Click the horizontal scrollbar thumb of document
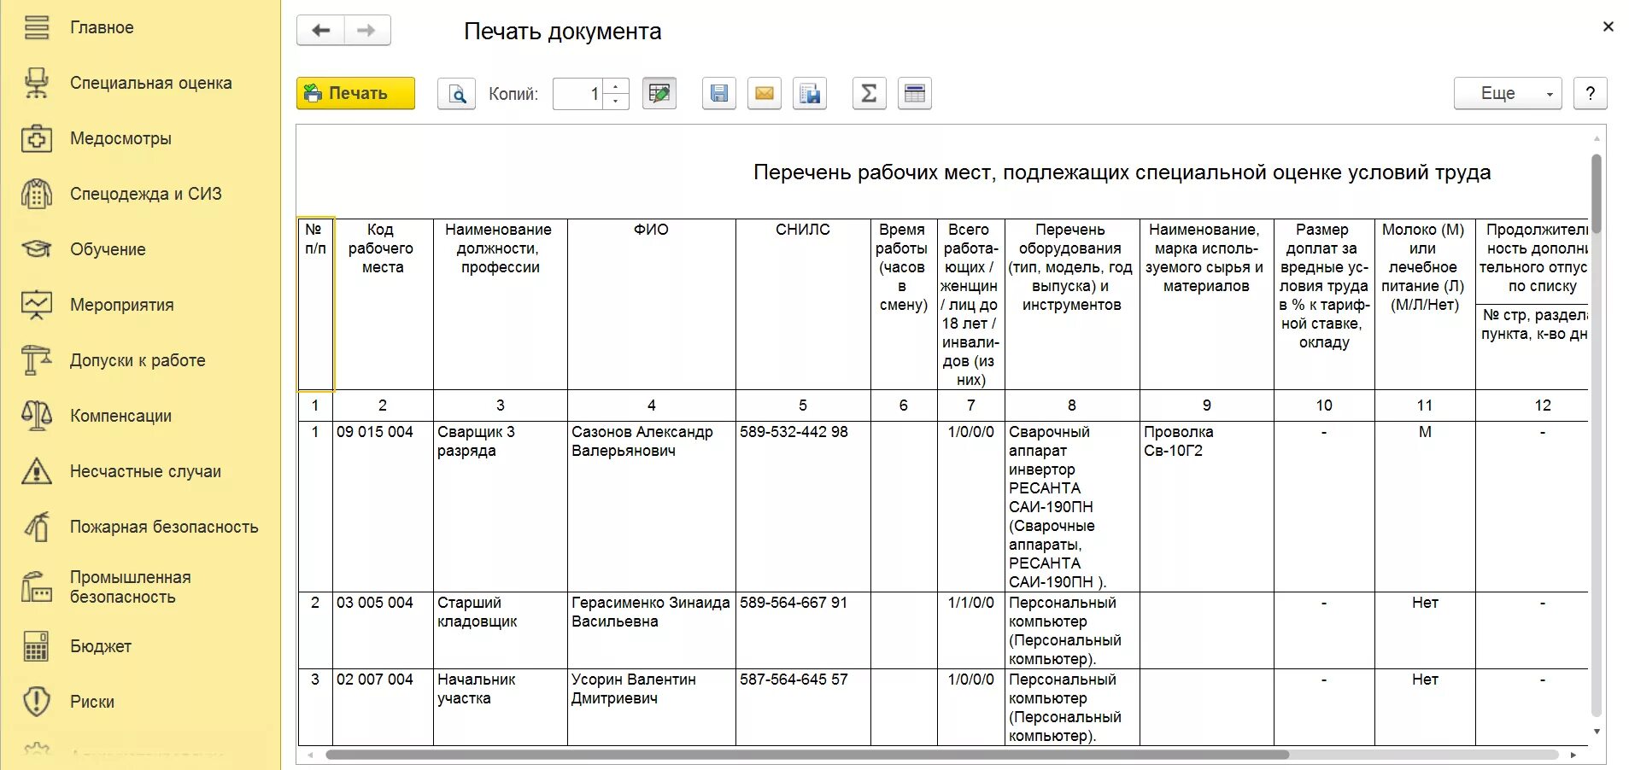The height and width of the screenshot is (770, 1629). pyautogui.click(x=807, y=755)
